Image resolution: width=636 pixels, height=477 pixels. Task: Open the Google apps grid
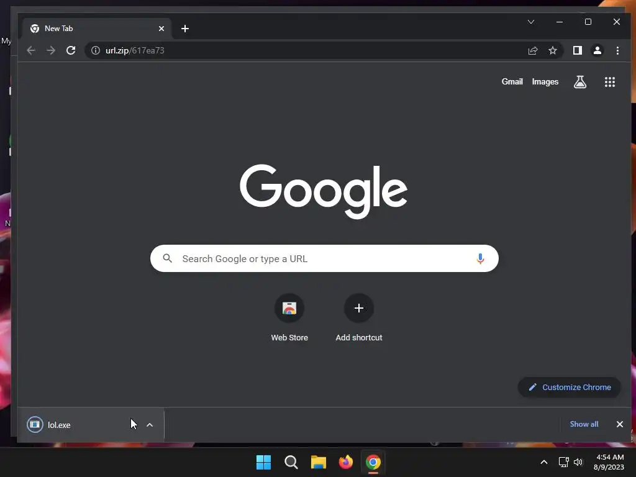610,82
